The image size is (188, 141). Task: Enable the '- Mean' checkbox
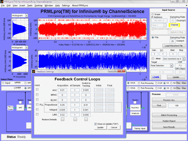pos(153,59)
